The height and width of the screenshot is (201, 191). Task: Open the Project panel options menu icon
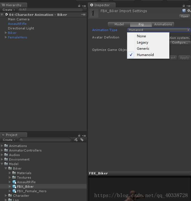(x=84, y=136)
